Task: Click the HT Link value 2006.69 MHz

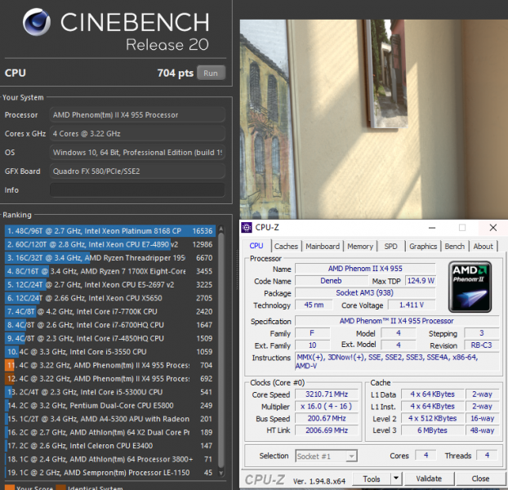Action: [x=327, y=430]
